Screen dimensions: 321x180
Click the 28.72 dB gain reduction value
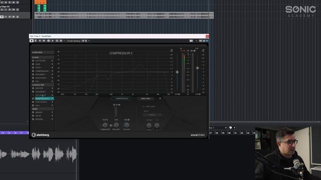[116, 104]
